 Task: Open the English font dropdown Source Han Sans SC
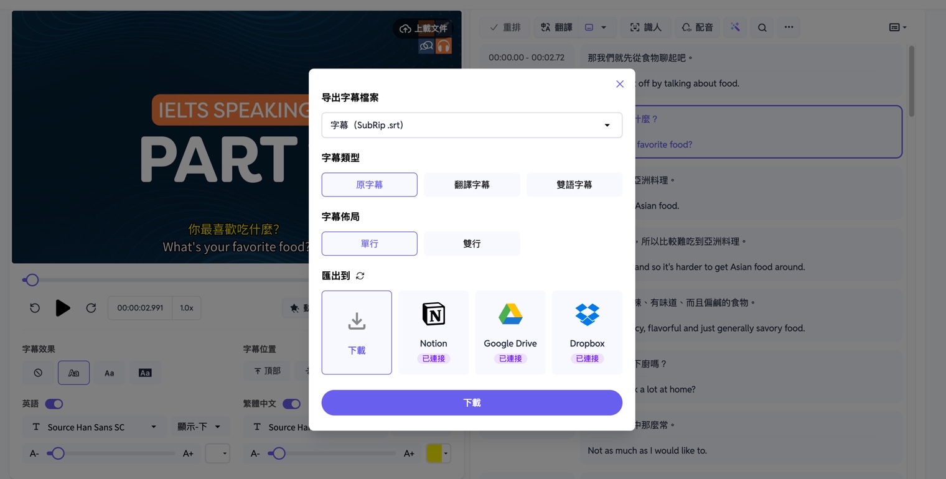(x=94, y=427)
